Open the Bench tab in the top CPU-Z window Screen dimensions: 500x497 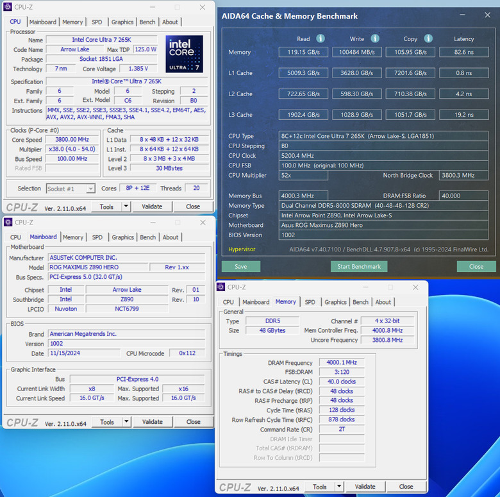point(147,22)
